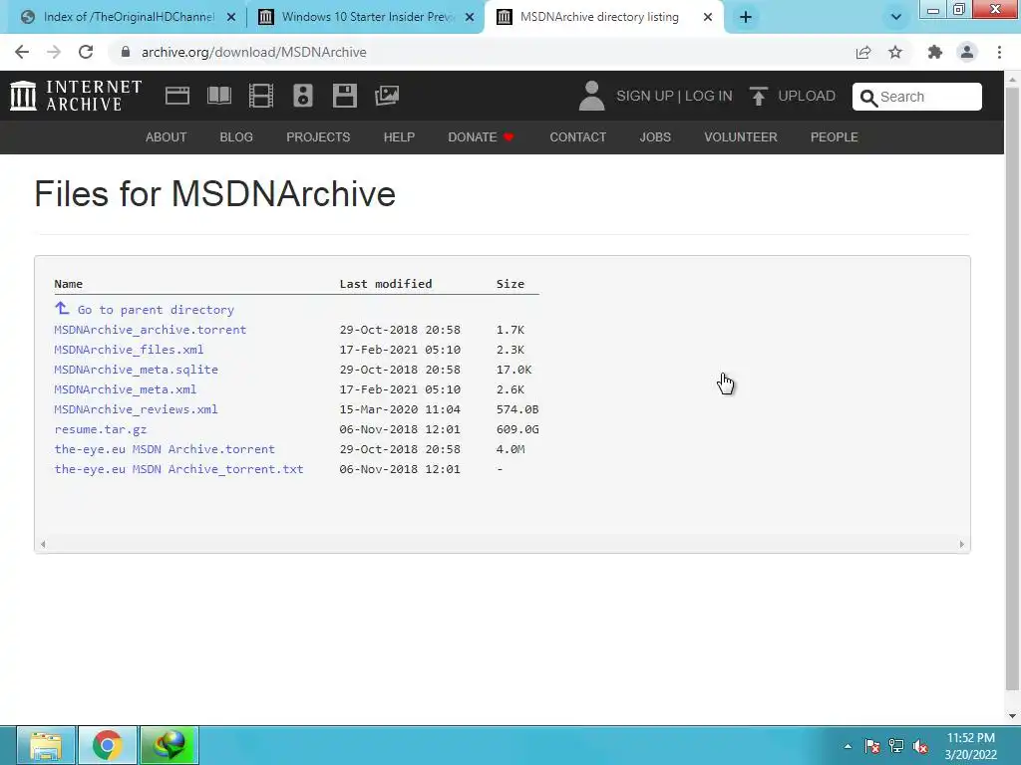The image size is (1021, 765).
Task: Click the page vertical scrollbar thumb
Action: (1012, 388)
